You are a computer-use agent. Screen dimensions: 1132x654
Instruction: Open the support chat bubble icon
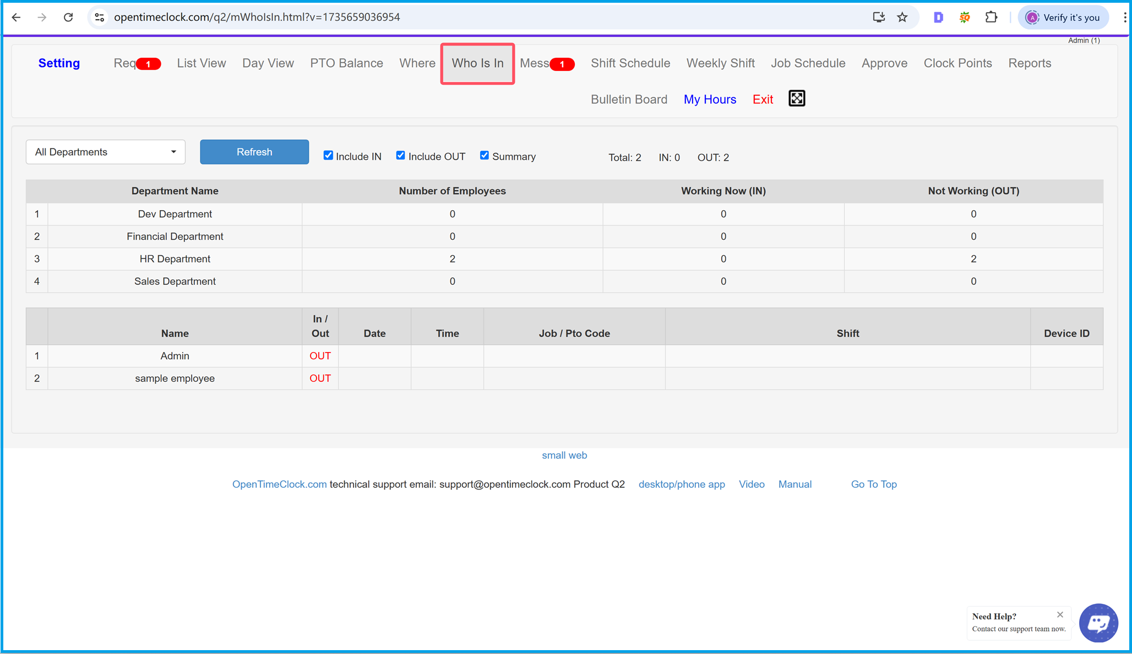click(x=1098, y=623)
